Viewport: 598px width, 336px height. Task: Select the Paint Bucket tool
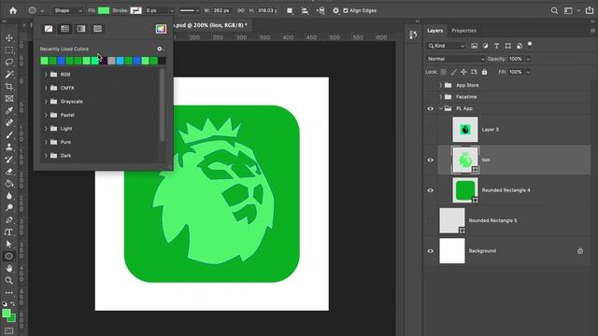tap(9, 184)
